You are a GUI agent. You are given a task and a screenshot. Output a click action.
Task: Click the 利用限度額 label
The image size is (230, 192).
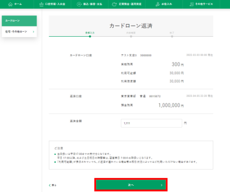128,81
